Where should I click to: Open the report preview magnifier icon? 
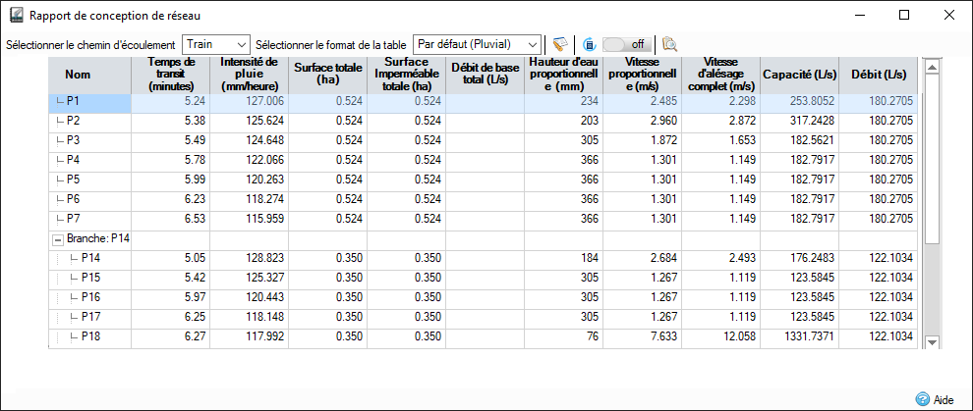669,44
